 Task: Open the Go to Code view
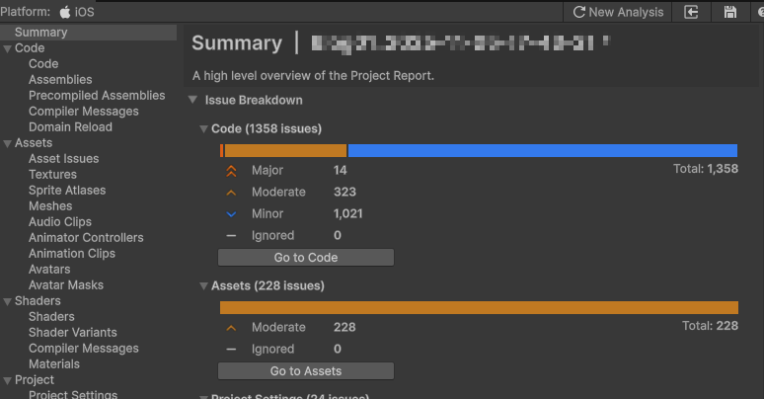coord(305,258)
